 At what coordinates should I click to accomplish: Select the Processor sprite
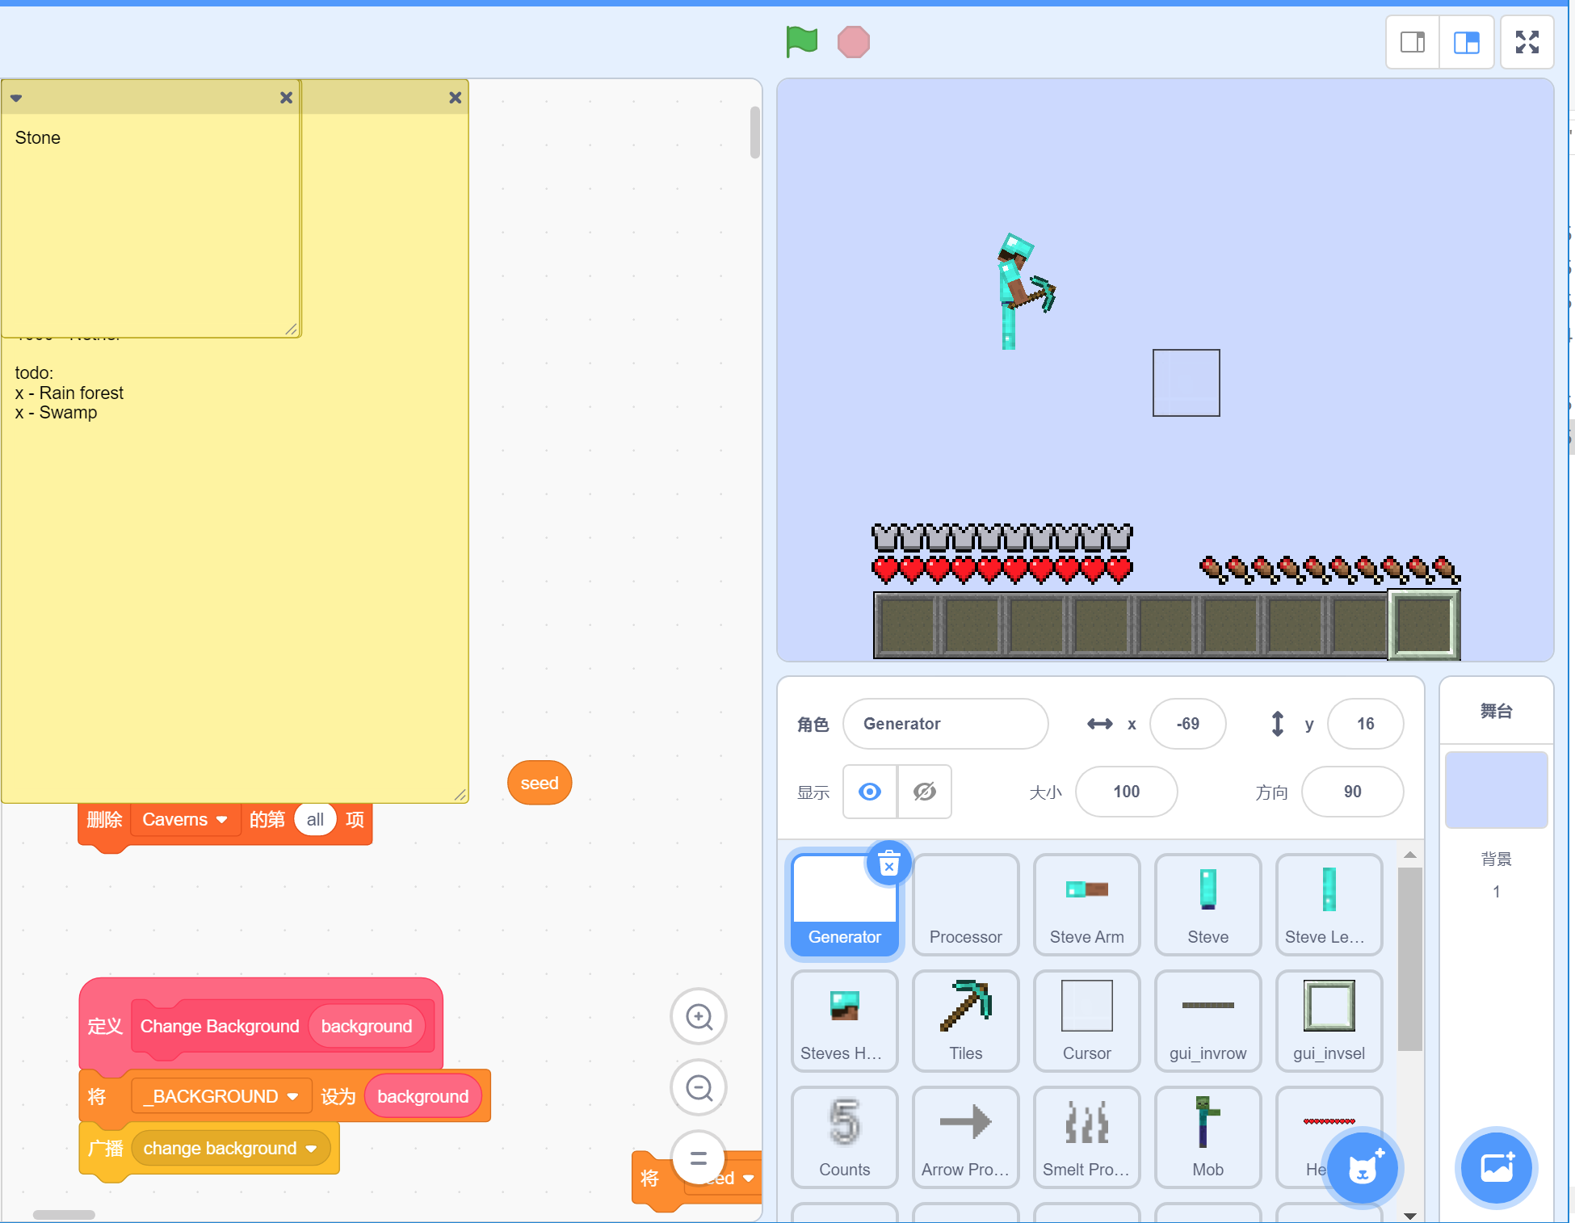pyautogui.click(x=965, y=906)
